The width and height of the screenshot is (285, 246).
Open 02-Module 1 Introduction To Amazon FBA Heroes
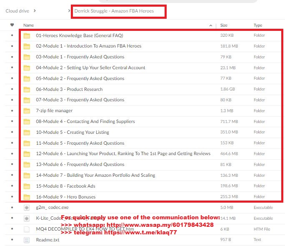88,46
